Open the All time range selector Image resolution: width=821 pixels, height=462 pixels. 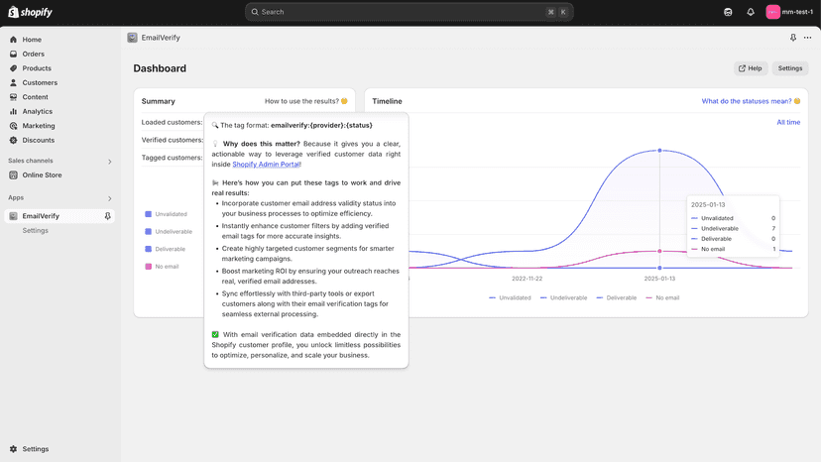788,122
